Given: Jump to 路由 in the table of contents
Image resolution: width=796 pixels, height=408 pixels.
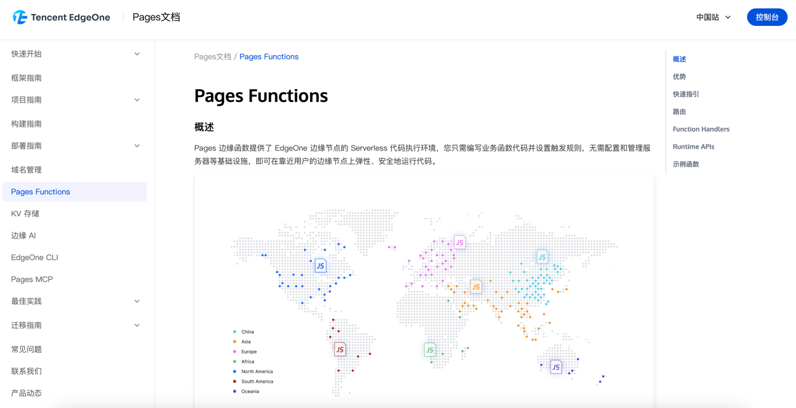Looking at the screenshot, I should [x=679, y=112].
